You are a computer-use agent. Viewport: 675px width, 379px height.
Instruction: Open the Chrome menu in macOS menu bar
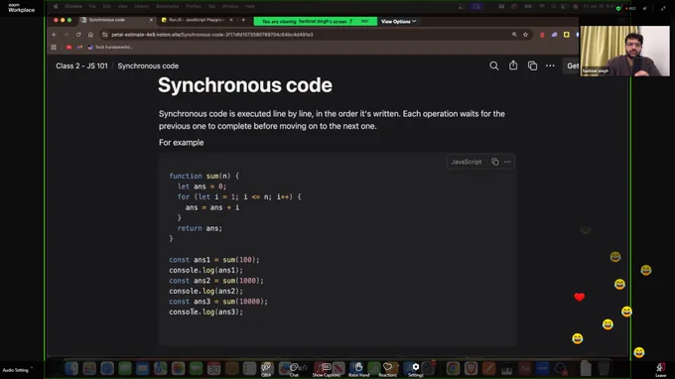coord(73,7)
